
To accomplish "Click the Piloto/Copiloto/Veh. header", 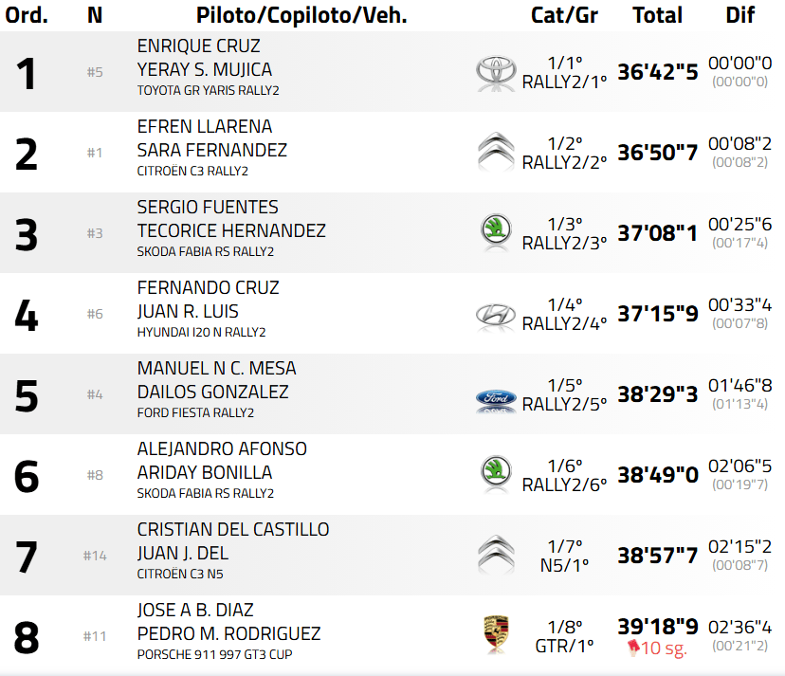I will pyautogui.click(x=301, y=15).
